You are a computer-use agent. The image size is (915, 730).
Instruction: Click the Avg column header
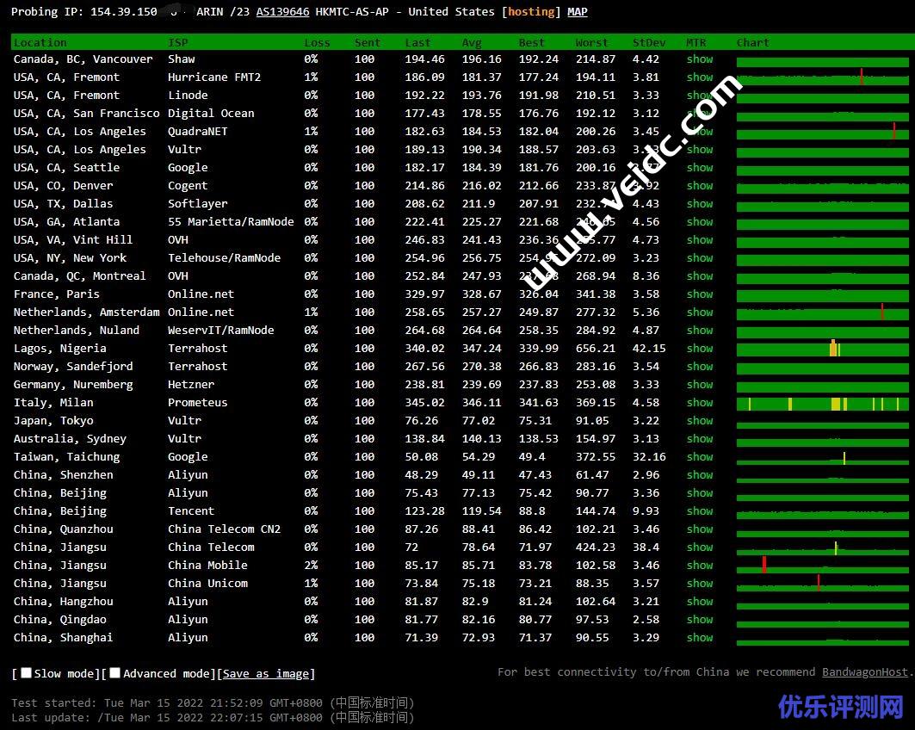coord(472,42)
